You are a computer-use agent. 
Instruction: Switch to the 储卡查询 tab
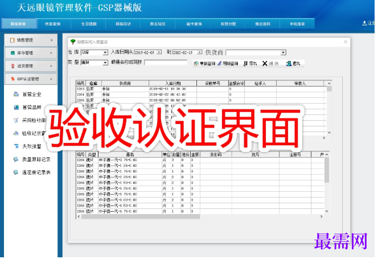coord(194,24)
